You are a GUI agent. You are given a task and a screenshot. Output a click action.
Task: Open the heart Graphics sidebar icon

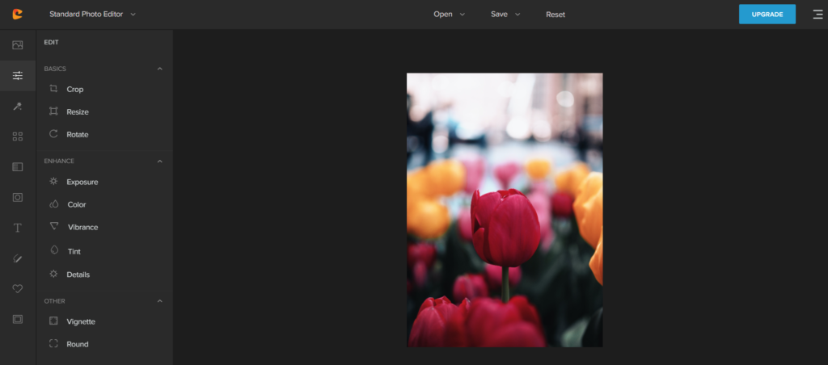point(18,288)
